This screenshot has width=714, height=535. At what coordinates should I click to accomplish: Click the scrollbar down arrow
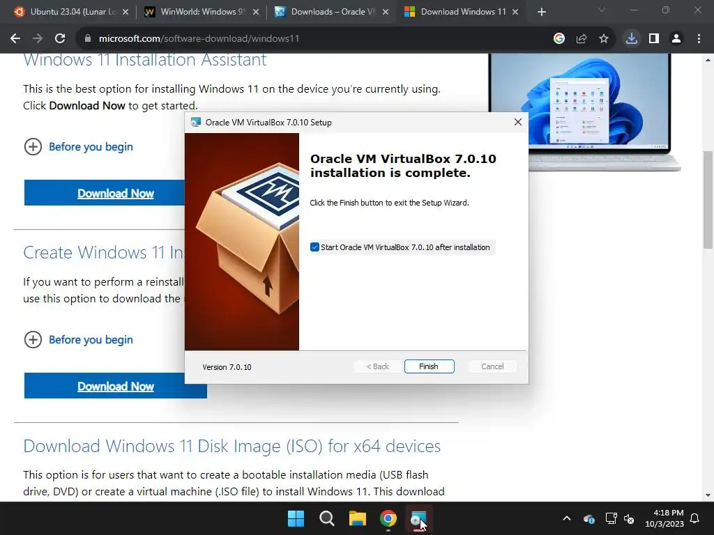pyautogui.click(x=708, y=495)
